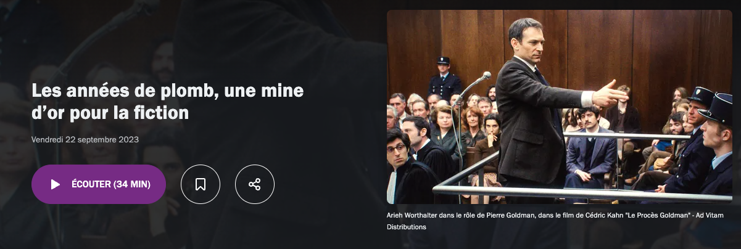Start listening with the Écouter (34 min) button
This screenshot has width=741, height=249.
99,184
